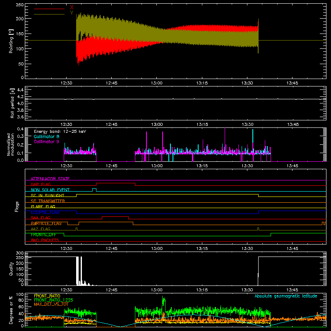Click the SAA_FLAG label

(x=41, y=218)
